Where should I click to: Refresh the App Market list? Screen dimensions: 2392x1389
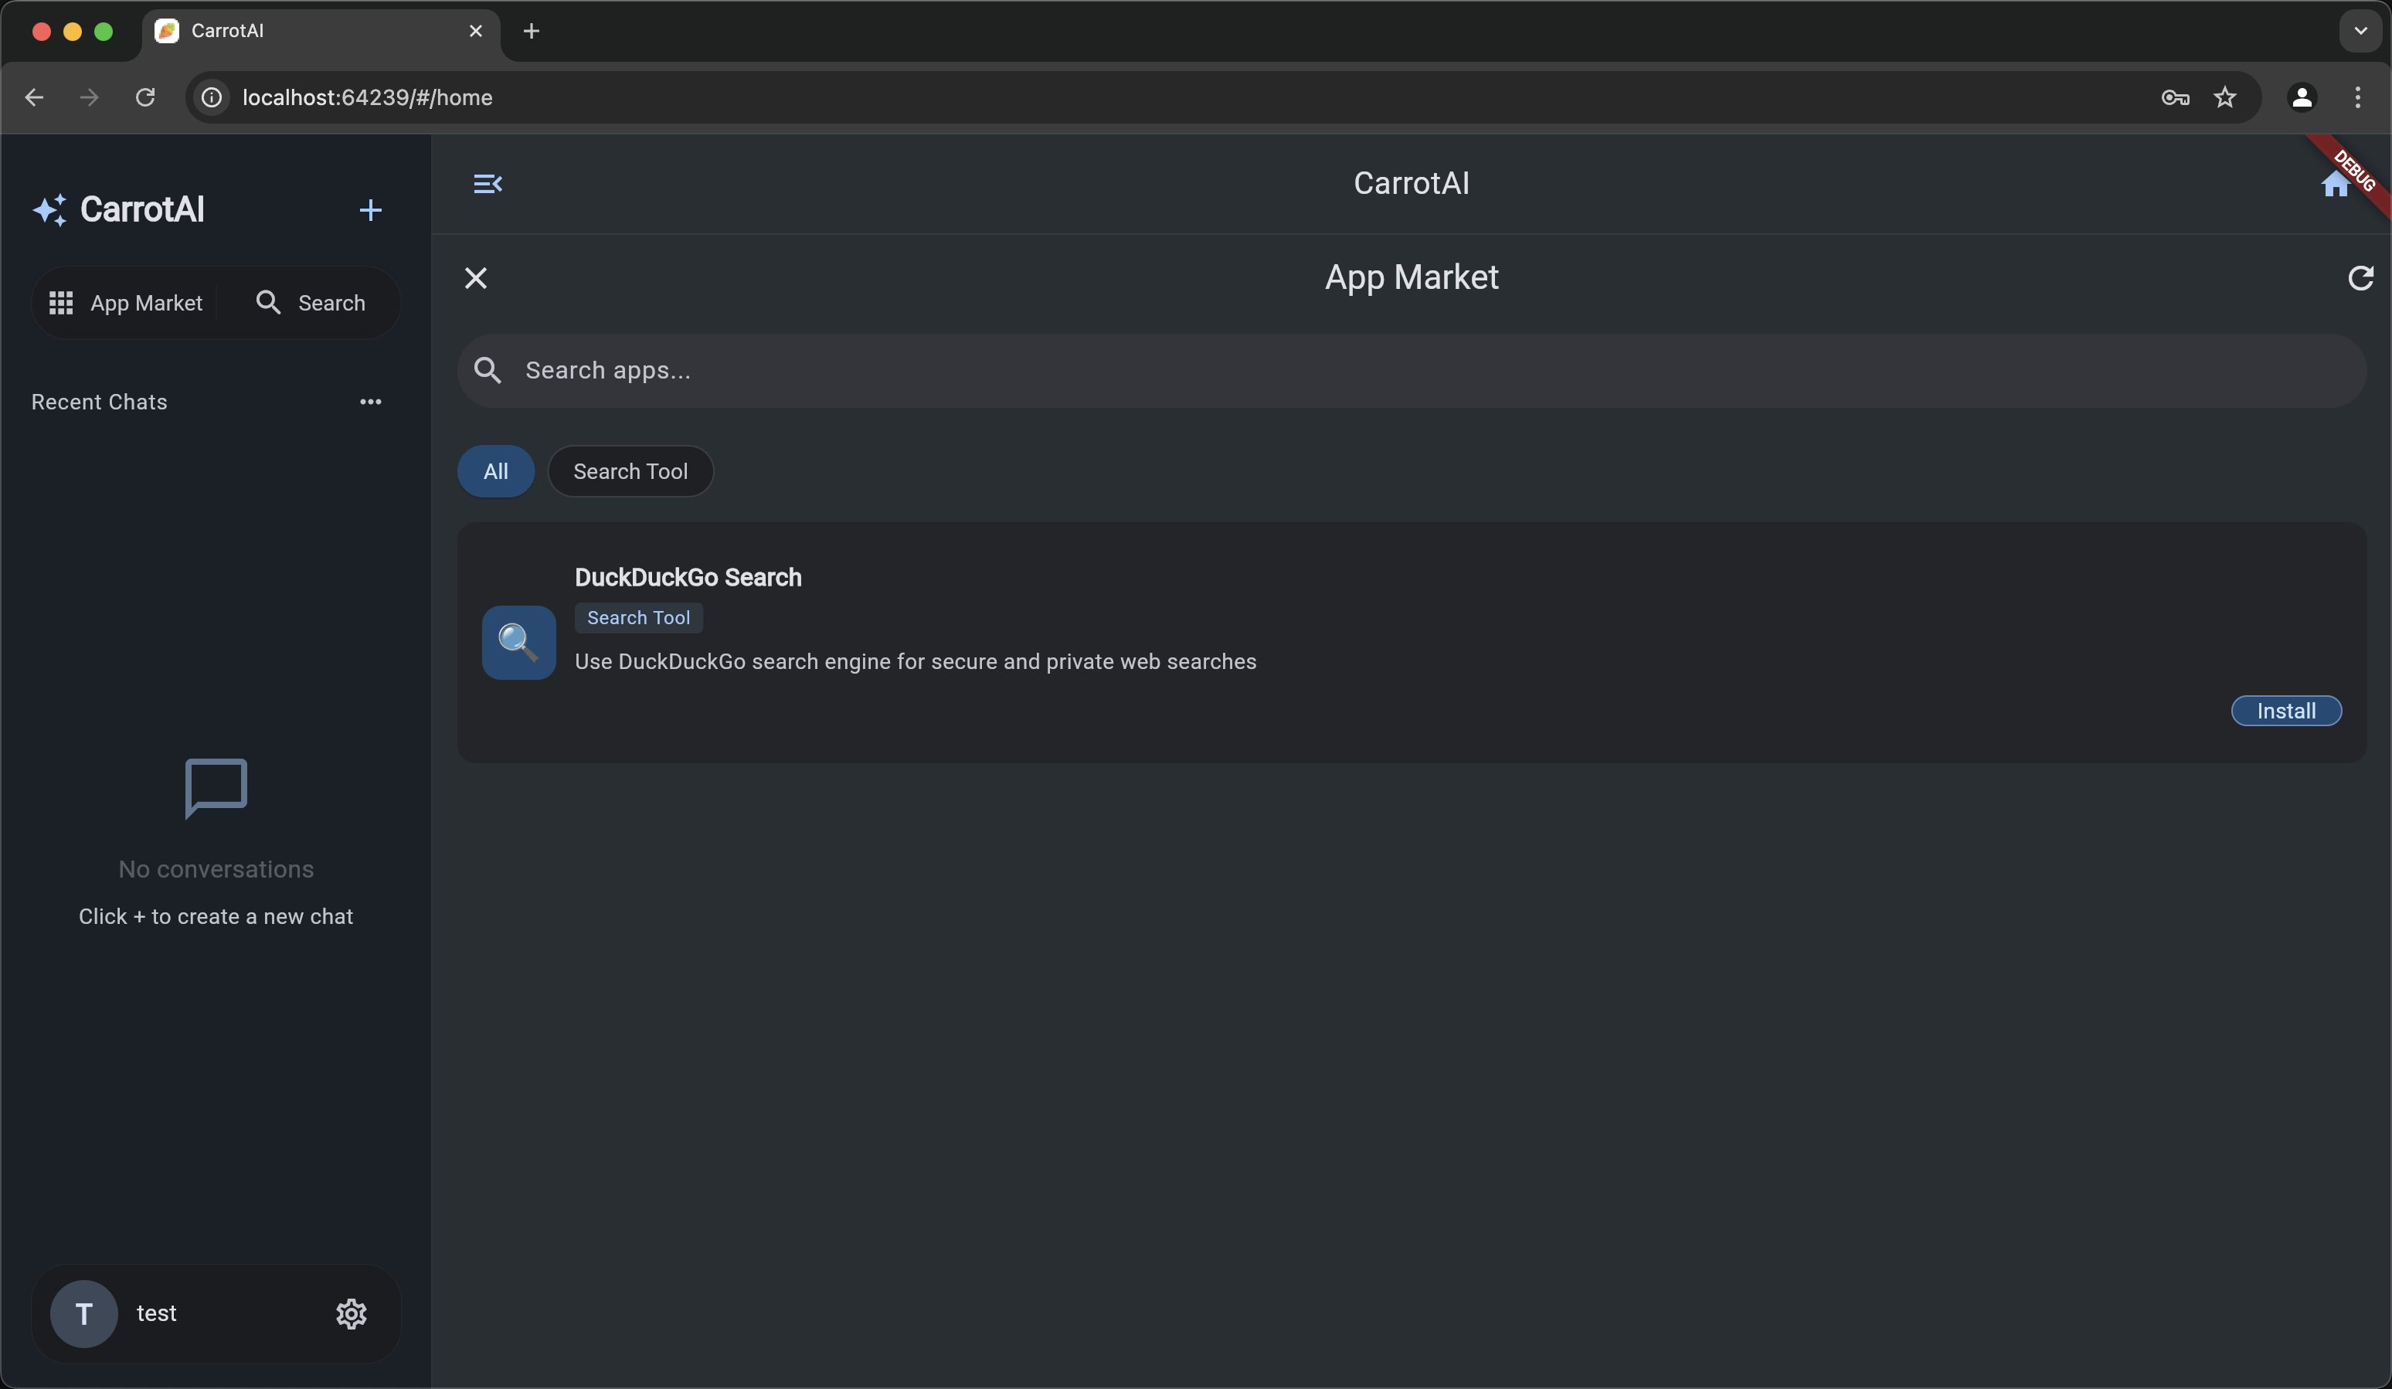click(2360, 278)
